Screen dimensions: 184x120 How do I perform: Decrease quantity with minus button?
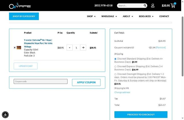point(70,48)
